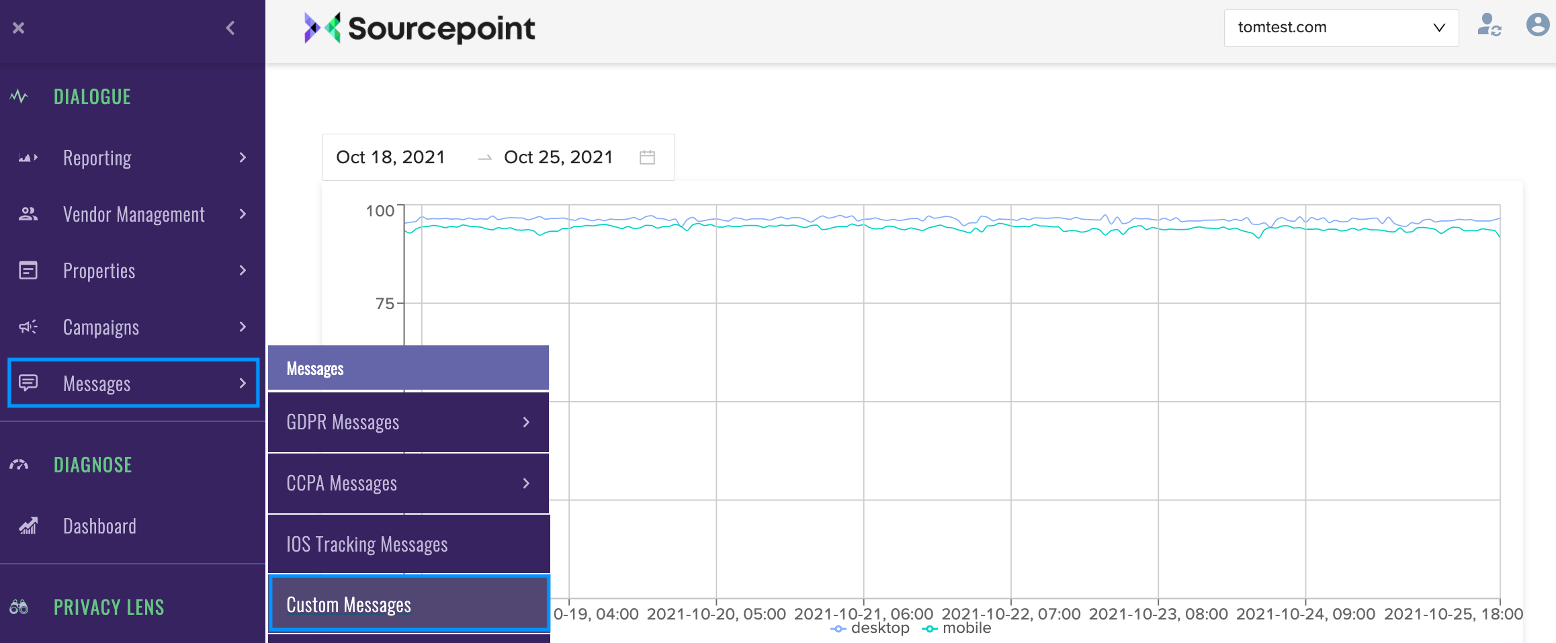Click the Privacy Lens binoculars icon
Viewport: 1556px width, 643px height.
tap(19, 607)
